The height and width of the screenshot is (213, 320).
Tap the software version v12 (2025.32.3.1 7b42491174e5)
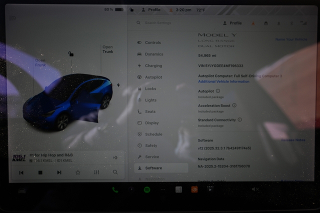(x=224, y=148)
